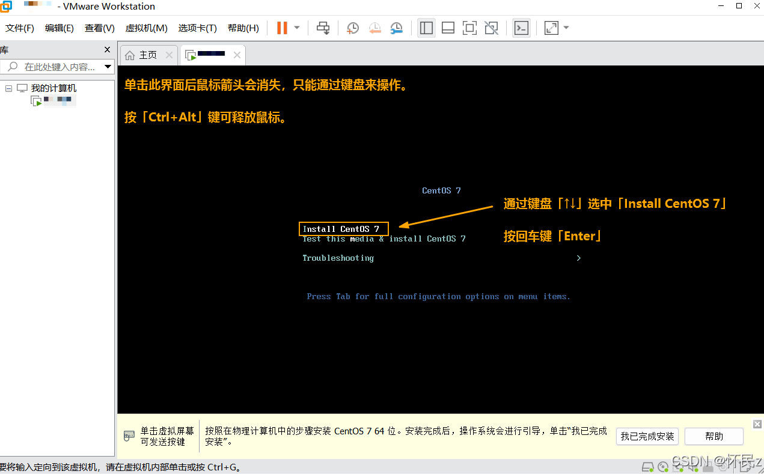764x474 pixels.
Task: Click the 我已完成安装 button
Action: [647, 436]
